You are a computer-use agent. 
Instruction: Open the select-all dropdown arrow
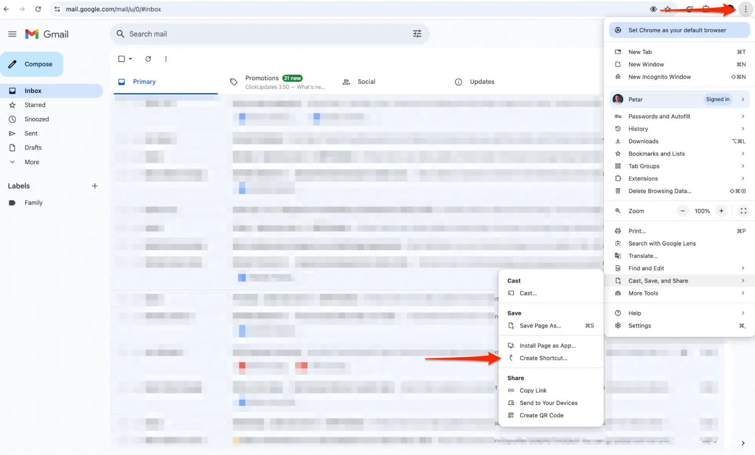point(130,59)
